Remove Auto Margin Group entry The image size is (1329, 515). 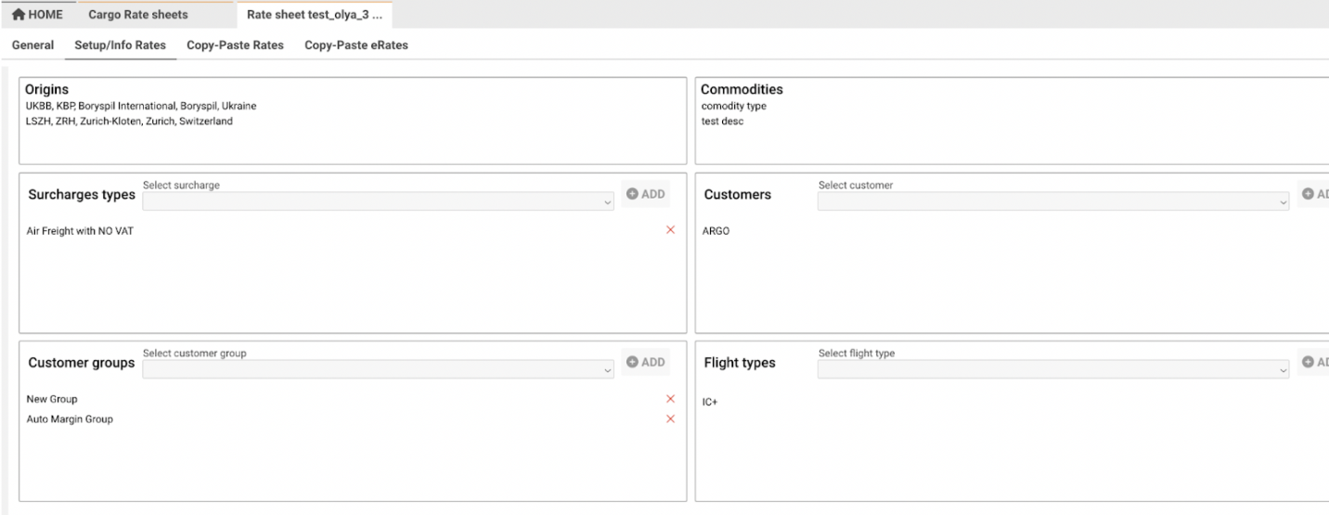coord(670,419)
